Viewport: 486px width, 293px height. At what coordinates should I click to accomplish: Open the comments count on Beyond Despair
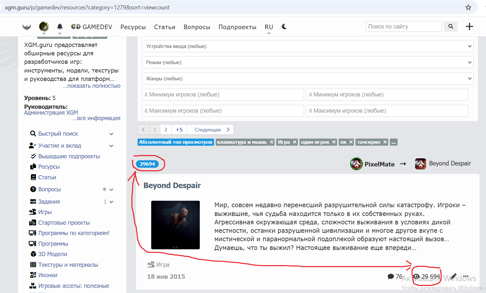[x=395, y=276]
